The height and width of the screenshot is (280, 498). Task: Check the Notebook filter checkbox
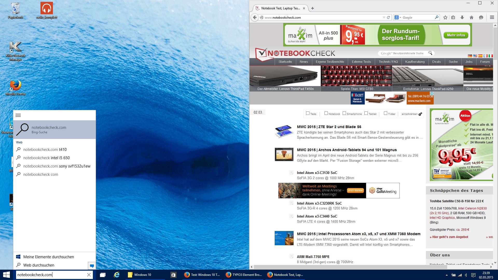pyautogui.click(x=326, y=113)
